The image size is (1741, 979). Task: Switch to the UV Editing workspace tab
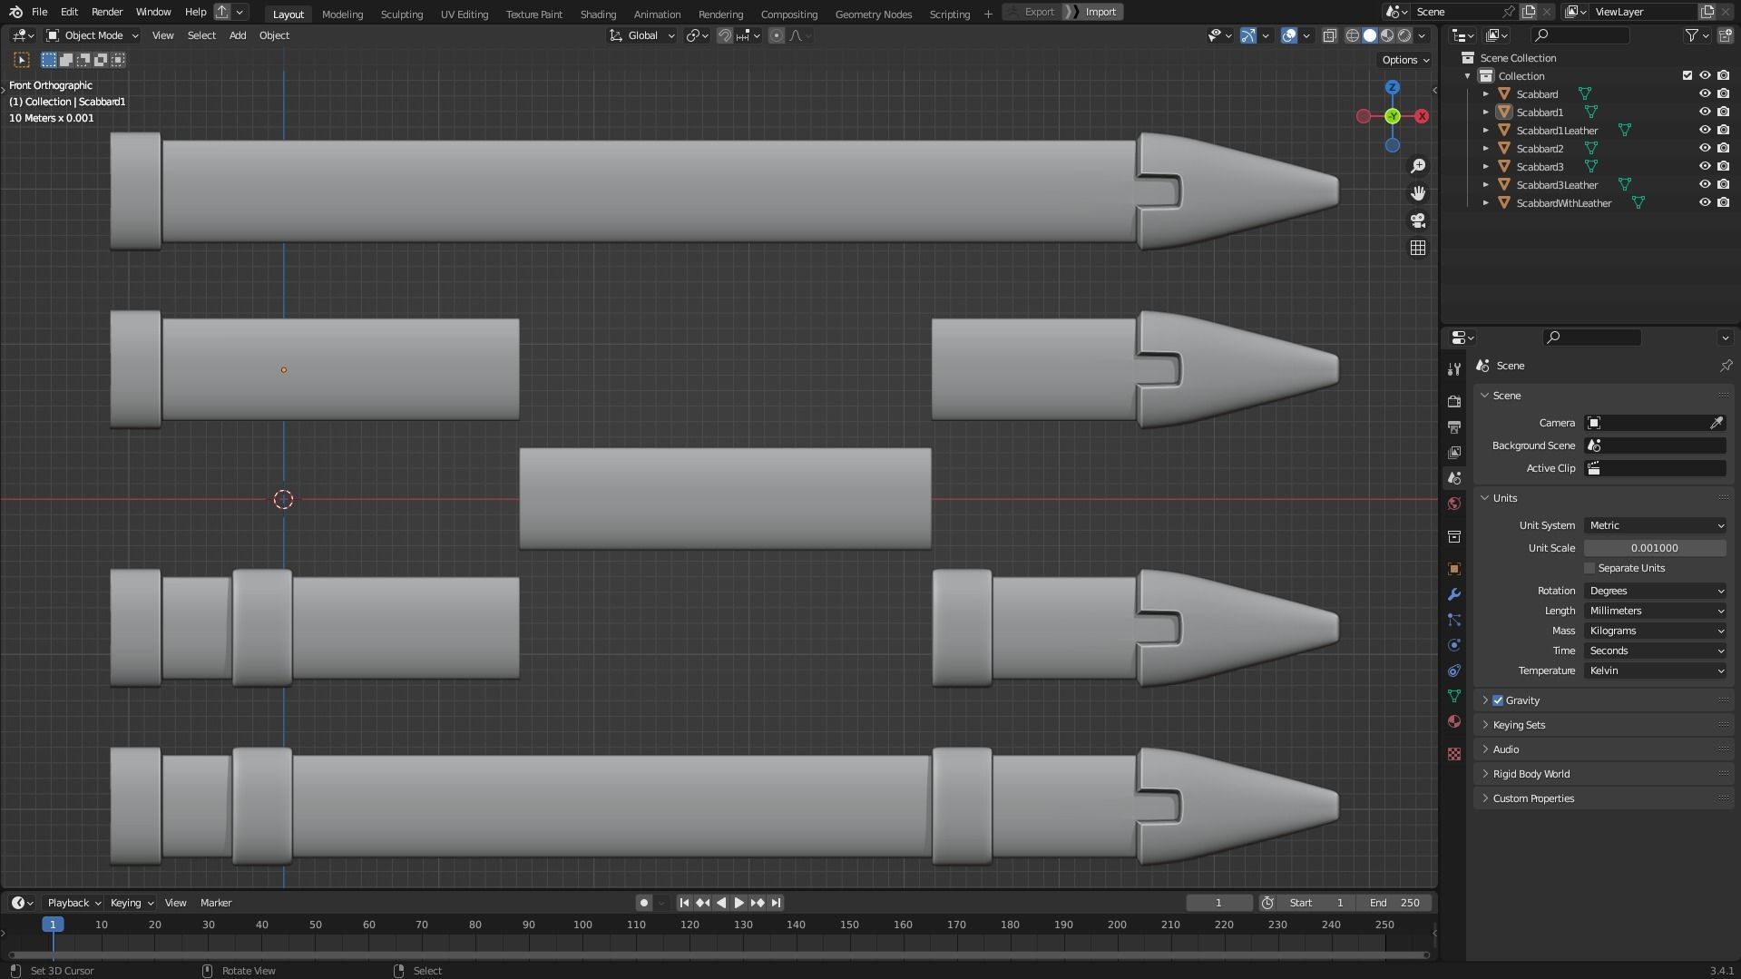(464, 14)
